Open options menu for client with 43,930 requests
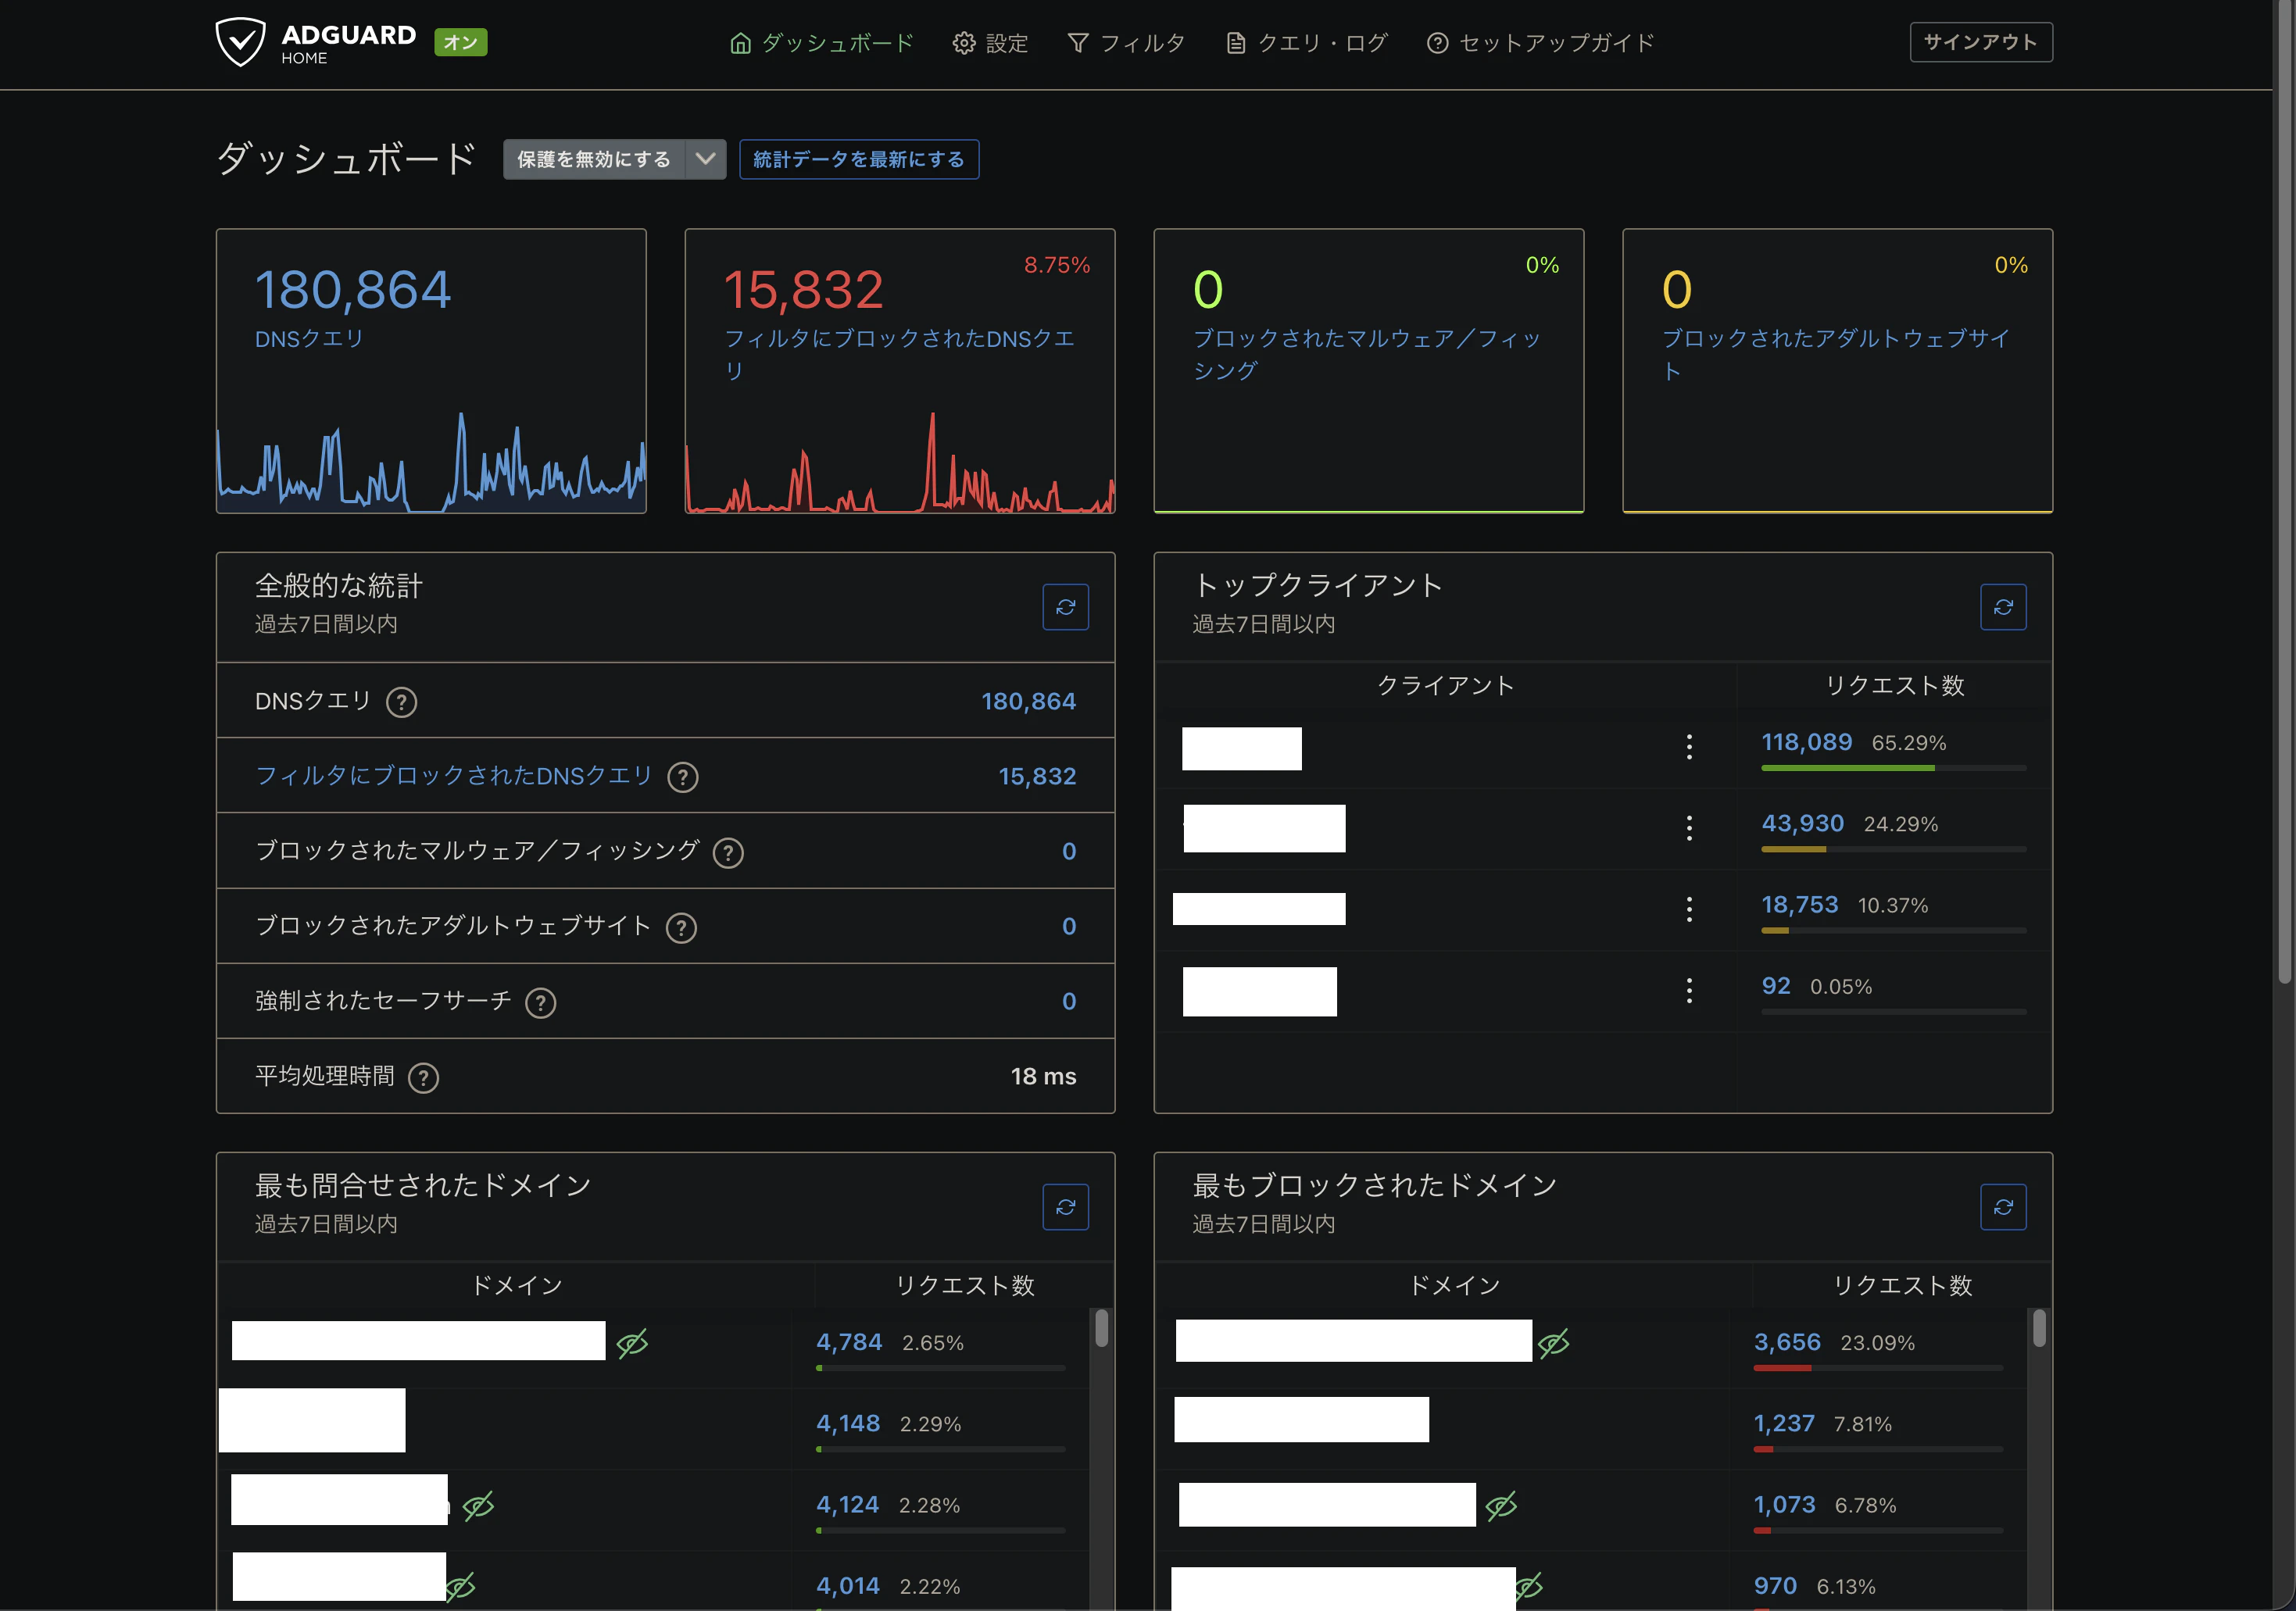 coord(1689,827)
